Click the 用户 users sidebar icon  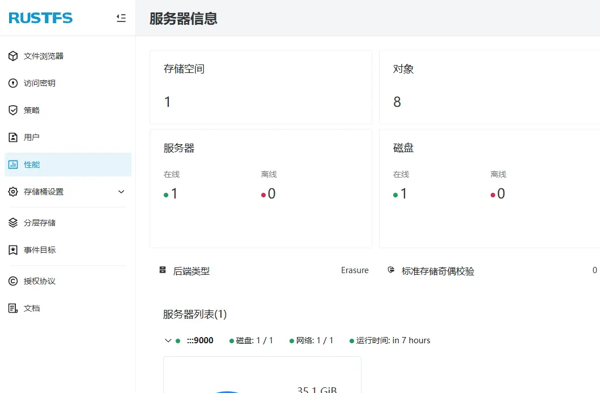click(12, 137)
